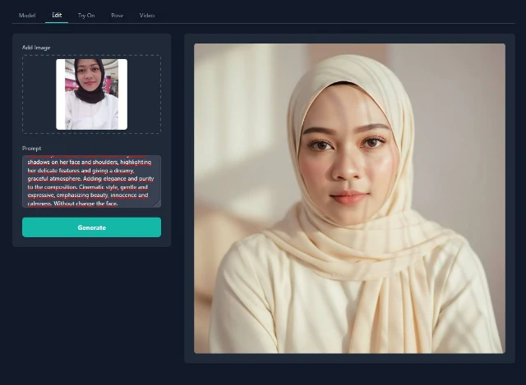This screenshot has width=526, height=385.
Task: Grab the prompt box resize handle
Action: 158,204
